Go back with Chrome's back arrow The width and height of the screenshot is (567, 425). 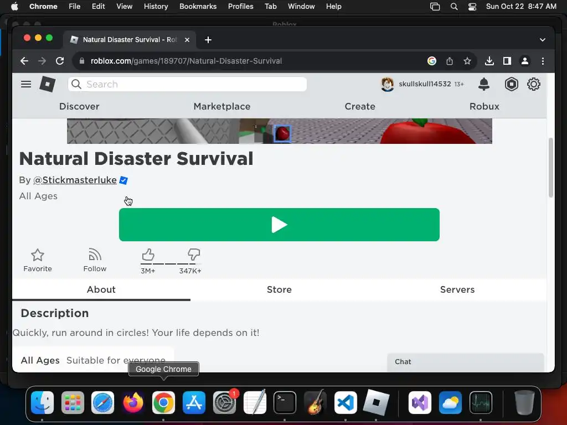[24, 61]
